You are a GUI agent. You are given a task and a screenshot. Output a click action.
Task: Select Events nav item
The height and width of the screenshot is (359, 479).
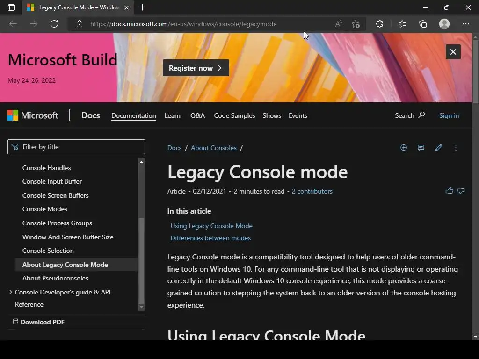[298, 115]
